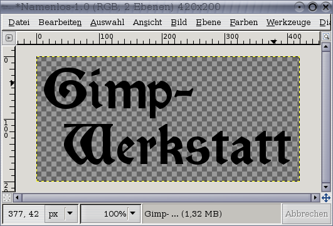Open the Werkzeuge menu
The width and height of the screenshot is (333, 226).
(x=288, y=23)
